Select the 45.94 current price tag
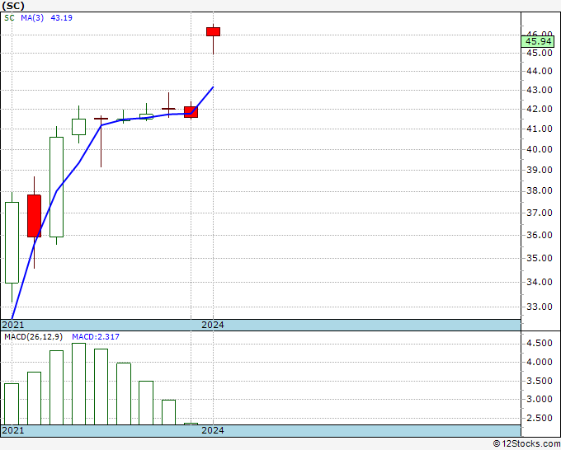The height and width of the screenshot is (450, 561). click(x=539, y=41)
